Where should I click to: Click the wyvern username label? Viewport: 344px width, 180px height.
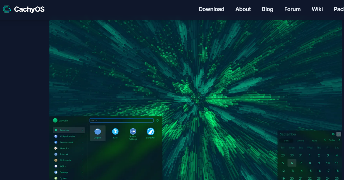tap(63, 121)
